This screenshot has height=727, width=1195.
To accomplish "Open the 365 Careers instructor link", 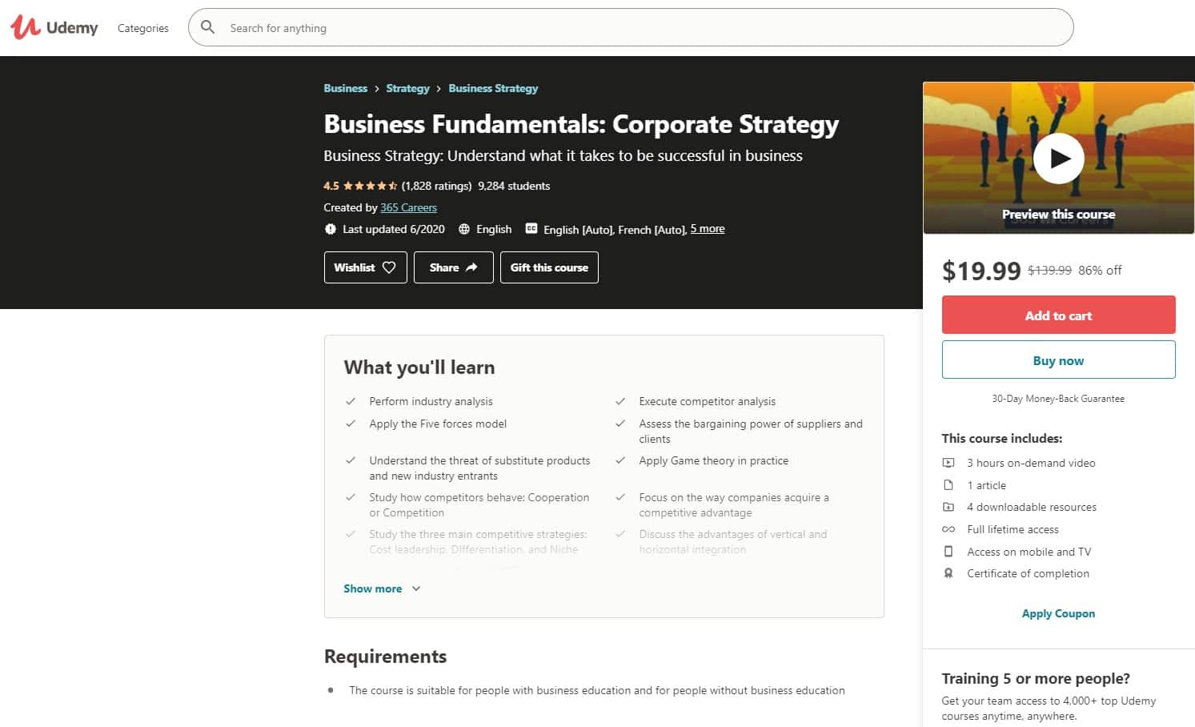I will point(408,207).
